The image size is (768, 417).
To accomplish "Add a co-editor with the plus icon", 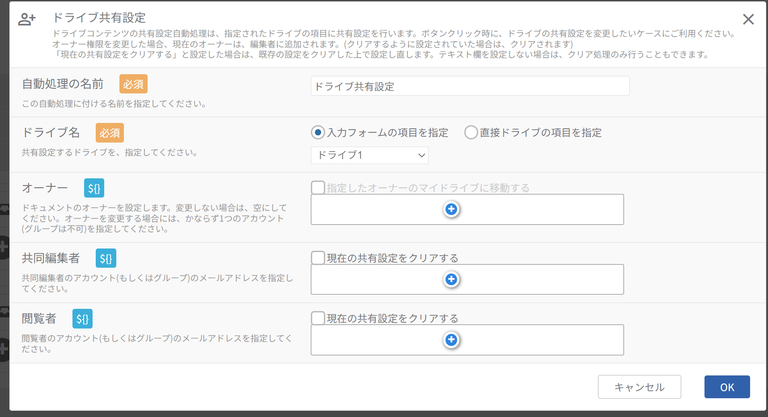I will (451, 279).
